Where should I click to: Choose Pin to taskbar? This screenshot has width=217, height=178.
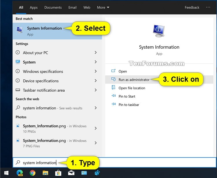pyautogui.click(x=159, y=105)
